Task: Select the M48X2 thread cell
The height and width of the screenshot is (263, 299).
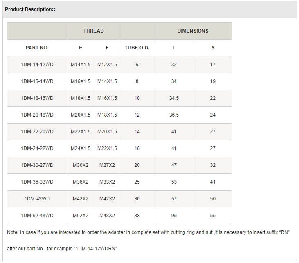Action: coord(107,216)
